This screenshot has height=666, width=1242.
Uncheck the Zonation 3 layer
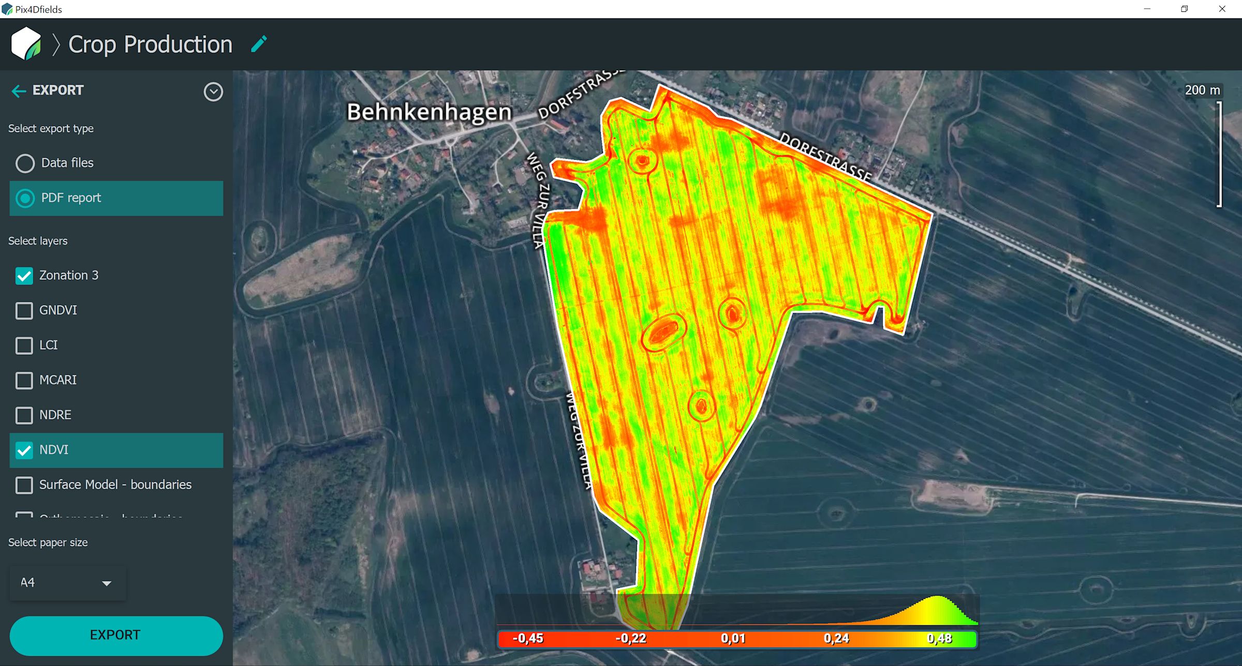[x=24, y=276]
